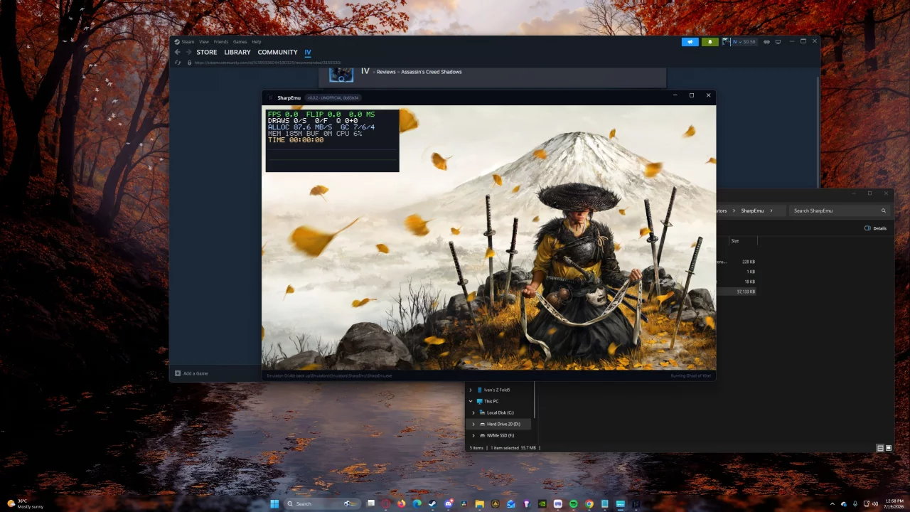Show hidden system tray icons

tap(833, 504)
